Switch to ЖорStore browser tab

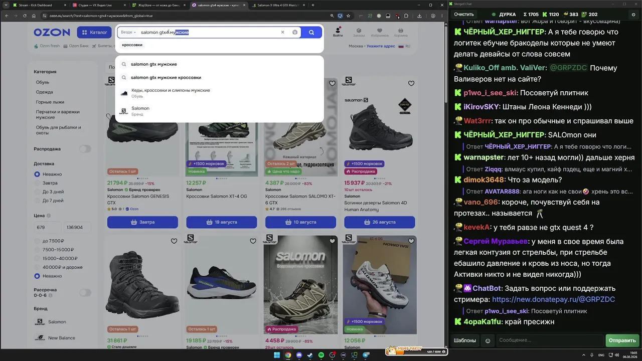point(157,5)
